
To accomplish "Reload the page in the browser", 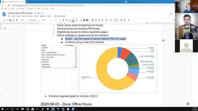I will (9, 6).
